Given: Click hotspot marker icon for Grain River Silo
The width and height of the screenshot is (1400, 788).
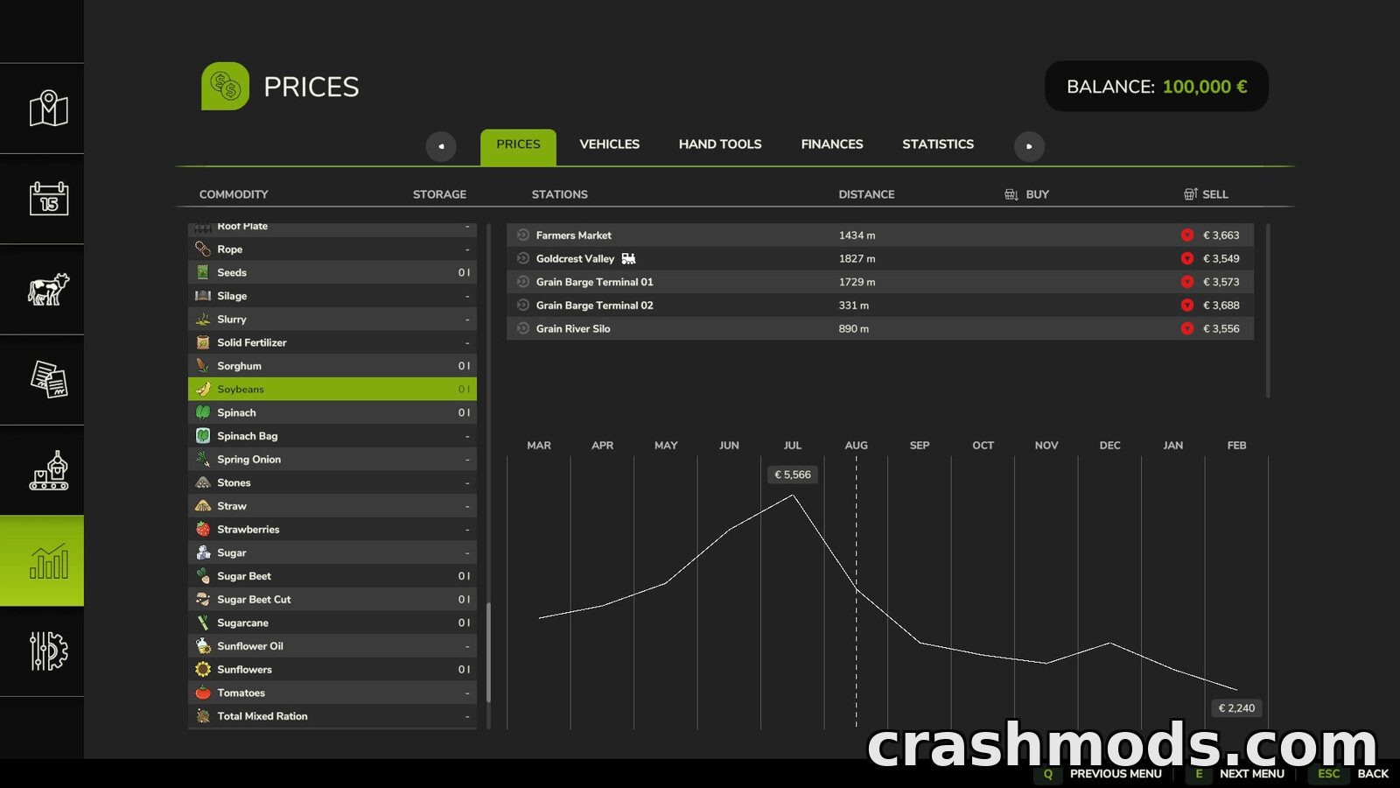Looking at the screenshot, I should 523,328.
